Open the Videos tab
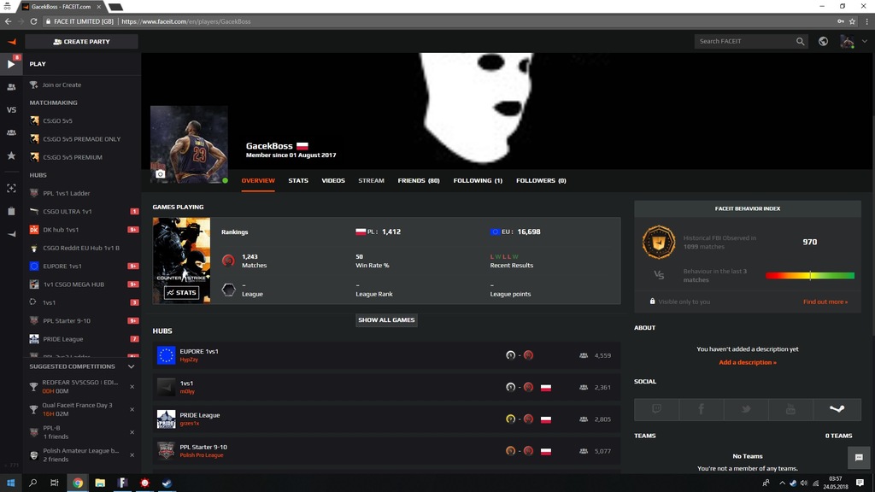This screenshot has height=492, width=875. [333, 181]
